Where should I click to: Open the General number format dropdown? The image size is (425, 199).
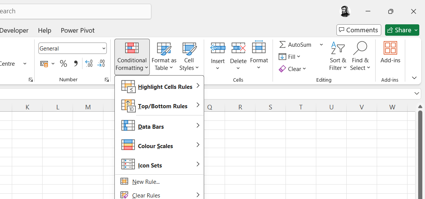pos(104,49)
